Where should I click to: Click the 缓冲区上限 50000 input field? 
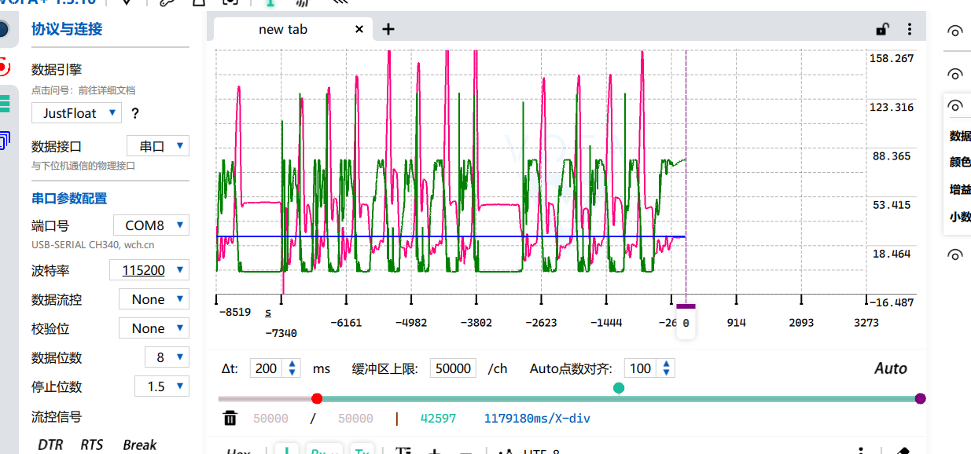coord(453,368)
